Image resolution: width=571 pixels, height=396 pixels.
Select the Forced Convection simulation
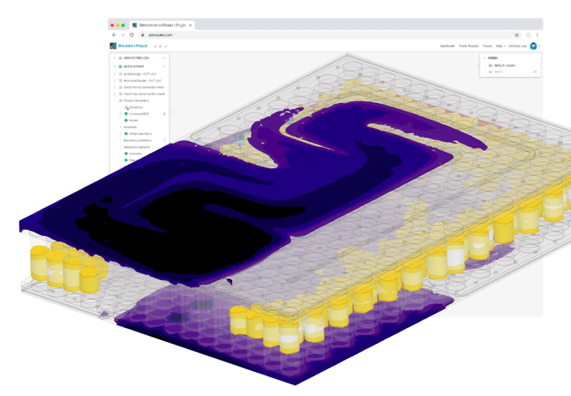[x=136, y=101]
